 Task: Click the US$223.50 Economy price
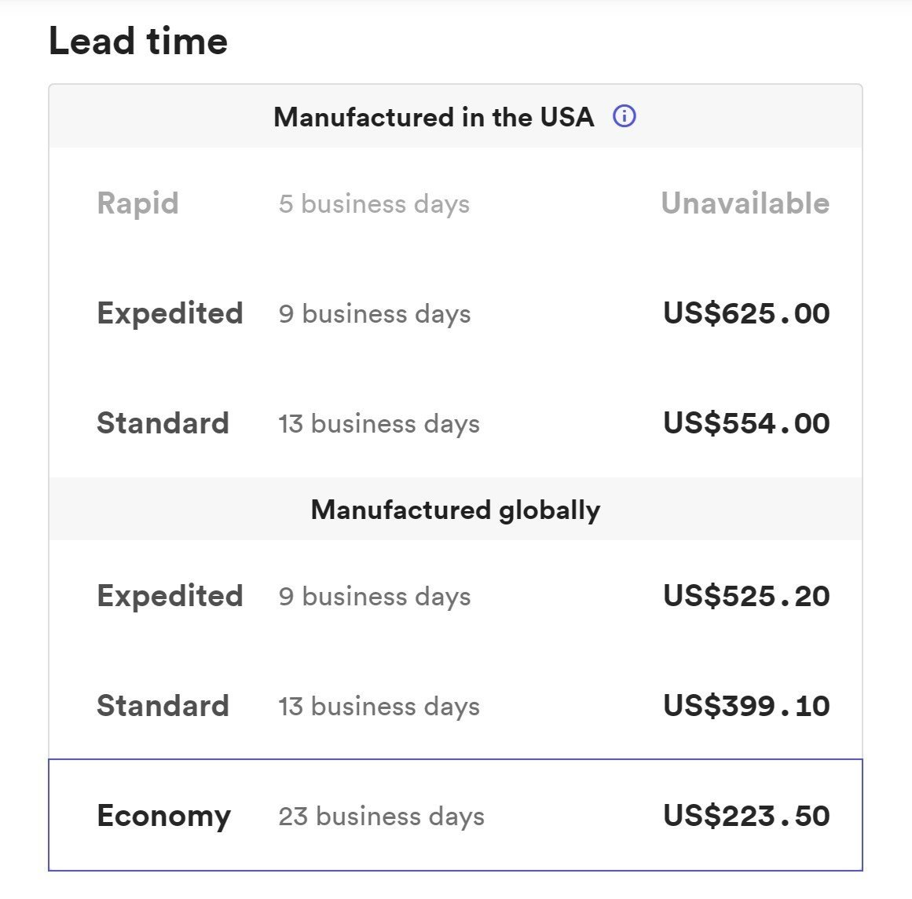(746, 815)
